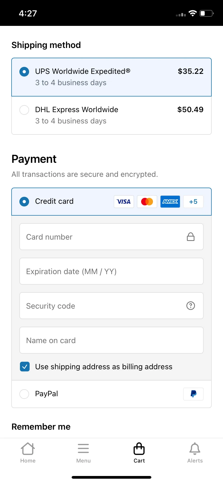Viewport: 223px width, 483px height.
Task: Focus the Card number input field
Action: pyautogui.click(x=111, y=237)
